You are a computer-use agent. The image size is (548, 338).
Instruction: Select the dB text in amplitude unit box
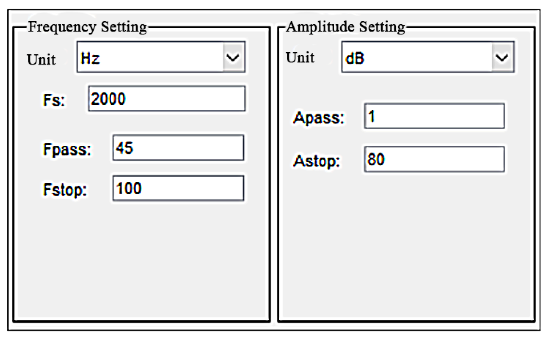355,58
